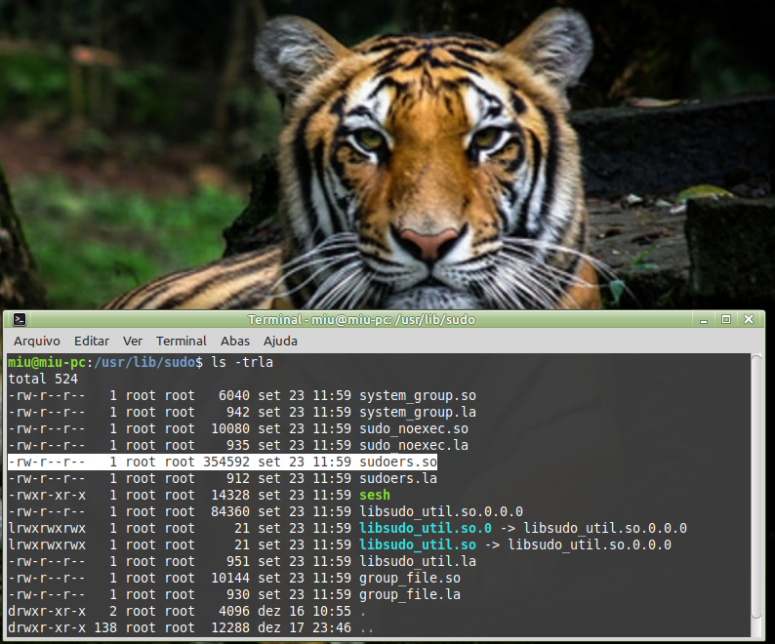This screenshot has height=644, width=775.
Task: Click the green sesh executable name
Action: tap(375, 496)
